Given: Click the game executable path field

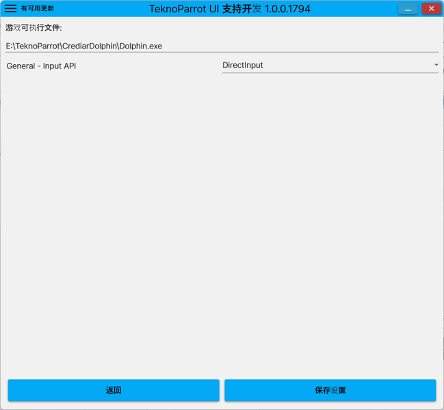Looking at the screenshot, I should [222, 46].
